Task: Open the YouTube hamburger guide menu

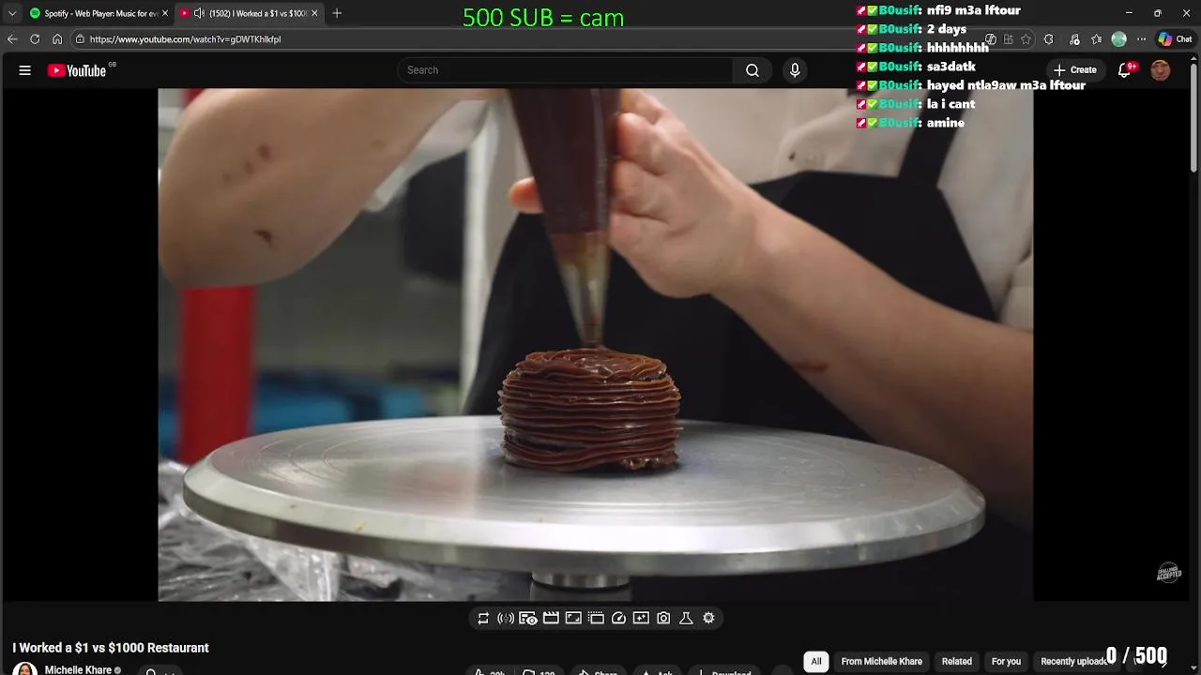Action: pyautogui.click(x=25, y=70)
